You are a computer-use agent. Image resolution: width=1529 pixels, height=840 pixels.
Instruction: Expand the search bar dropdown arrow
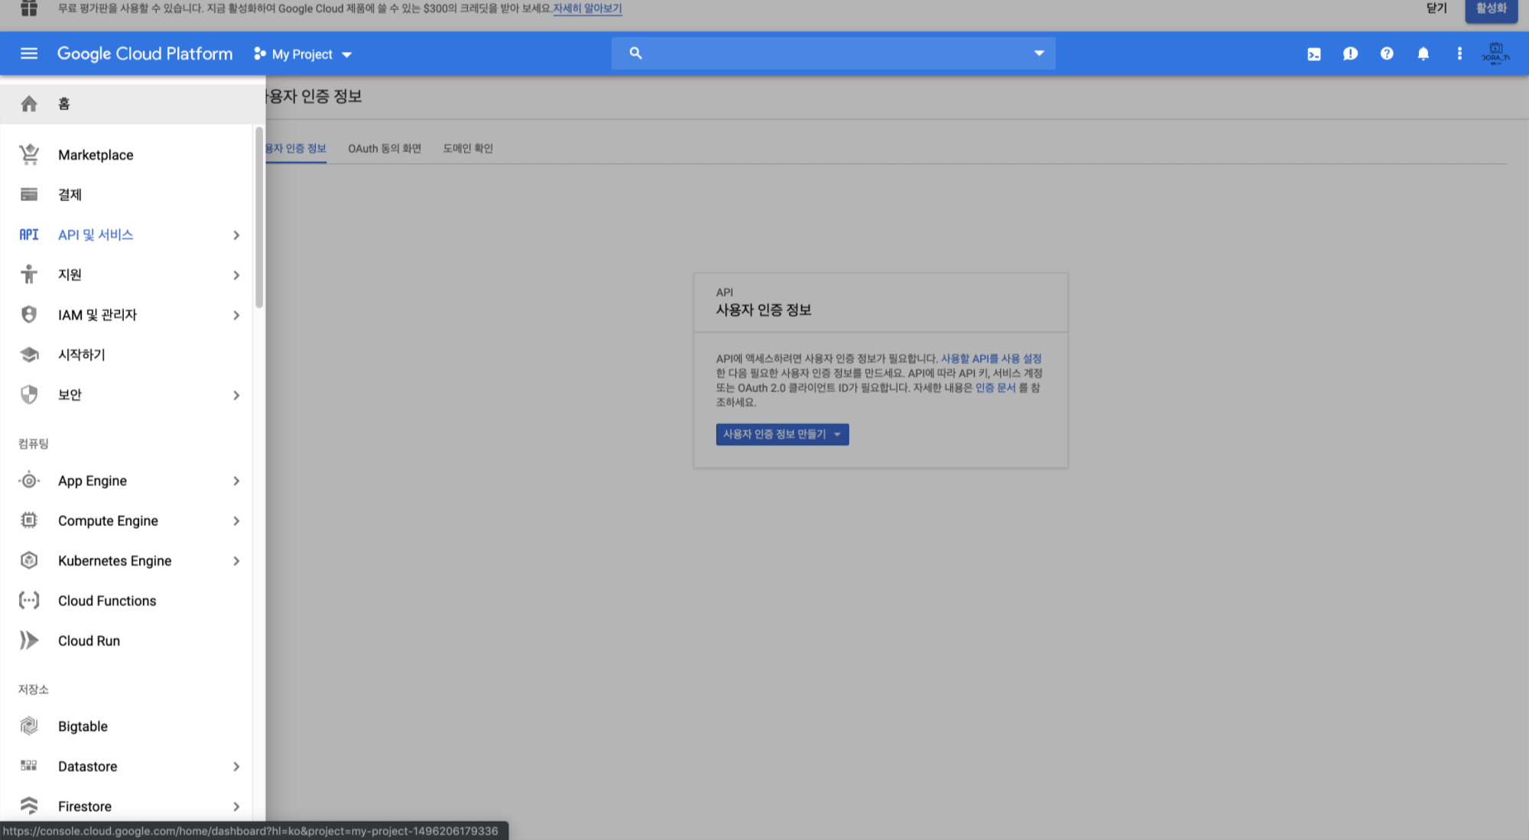click(x=1038, y=54)
